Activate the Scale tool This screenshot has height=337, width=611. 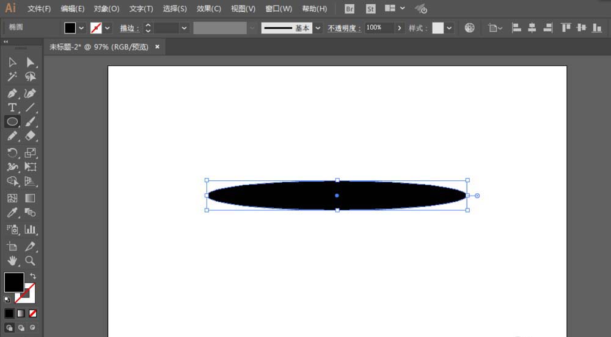[30, 152]
